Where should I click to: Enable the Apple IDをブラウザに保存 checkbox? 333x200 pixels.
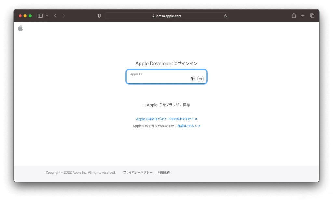(x=144, y=105)
